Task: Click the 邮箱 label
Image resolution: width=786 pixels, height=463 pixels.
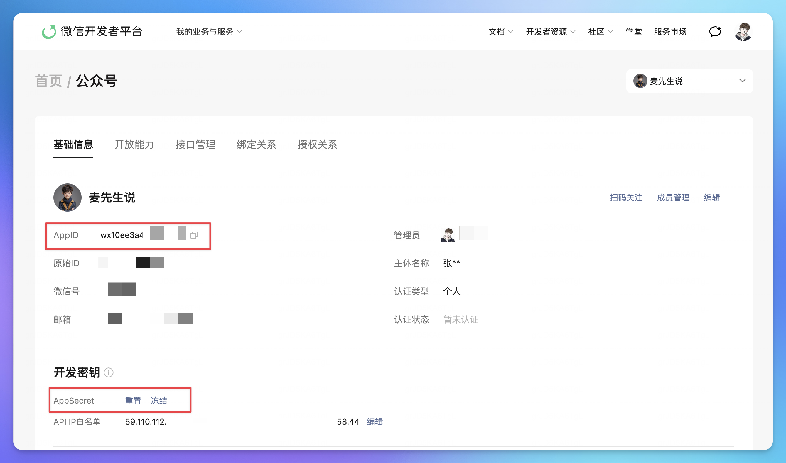Action: coord(62,319)
